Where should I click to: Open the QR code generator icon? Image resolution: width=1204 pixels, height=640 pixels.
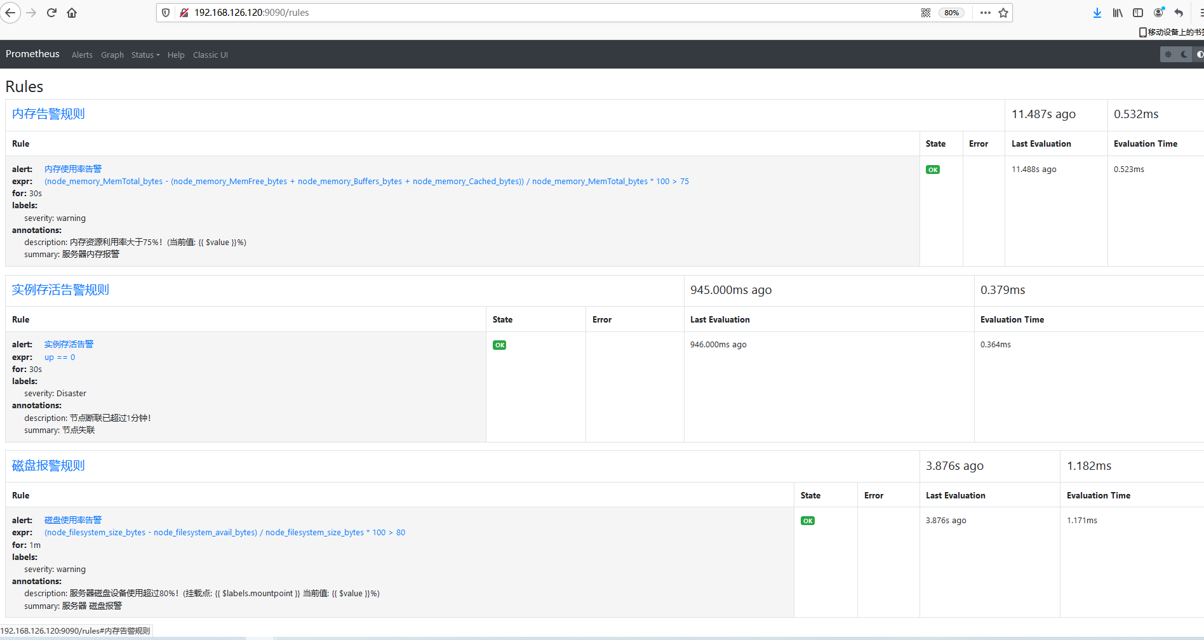coord(926,13)
